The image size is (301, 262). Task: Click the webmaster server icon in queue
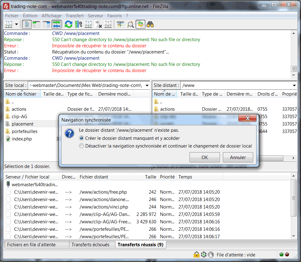coord(8,184)
